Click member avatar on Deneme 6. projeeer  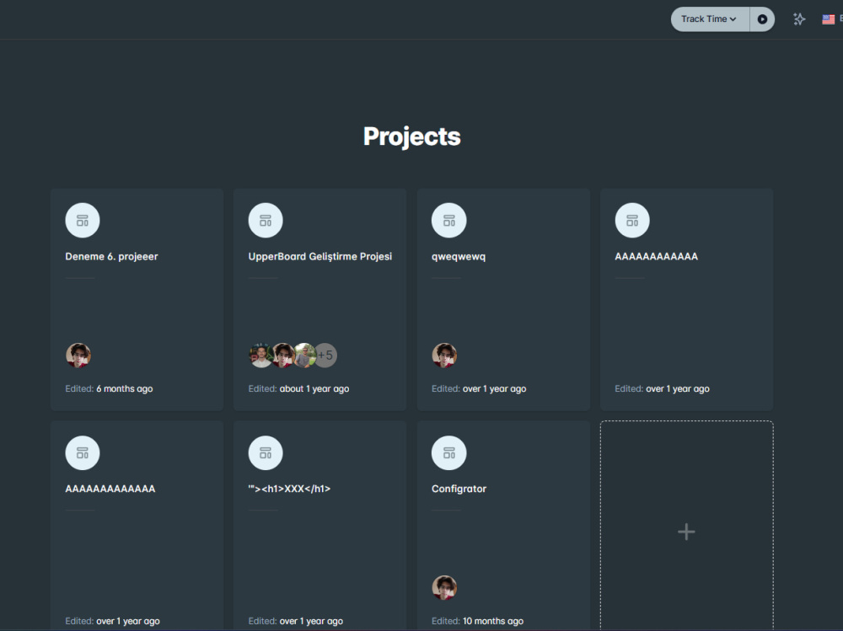(x=78, y=356)
